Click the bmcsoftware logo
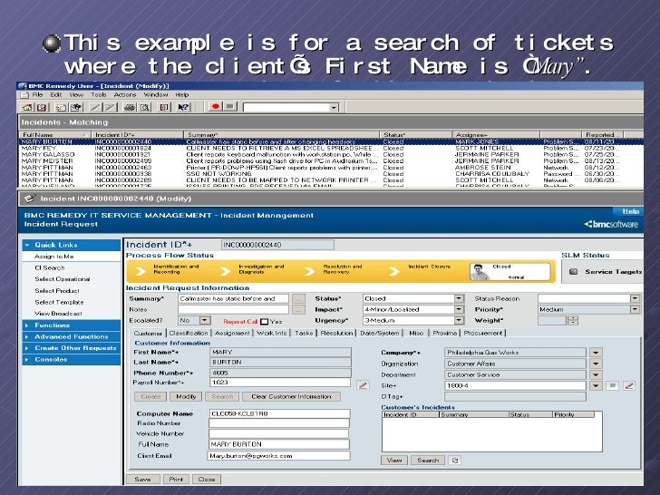This screenshot has width=660, height=495. 611,224
